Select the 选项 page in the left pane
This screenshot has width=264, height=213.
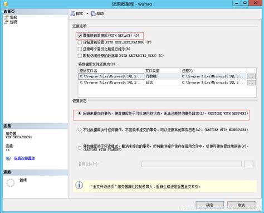(x=13, y=22)
